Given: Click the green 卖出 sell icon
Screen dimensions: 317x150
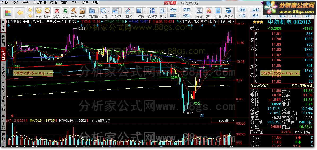Looking at the screenshot, I should 66,11.
